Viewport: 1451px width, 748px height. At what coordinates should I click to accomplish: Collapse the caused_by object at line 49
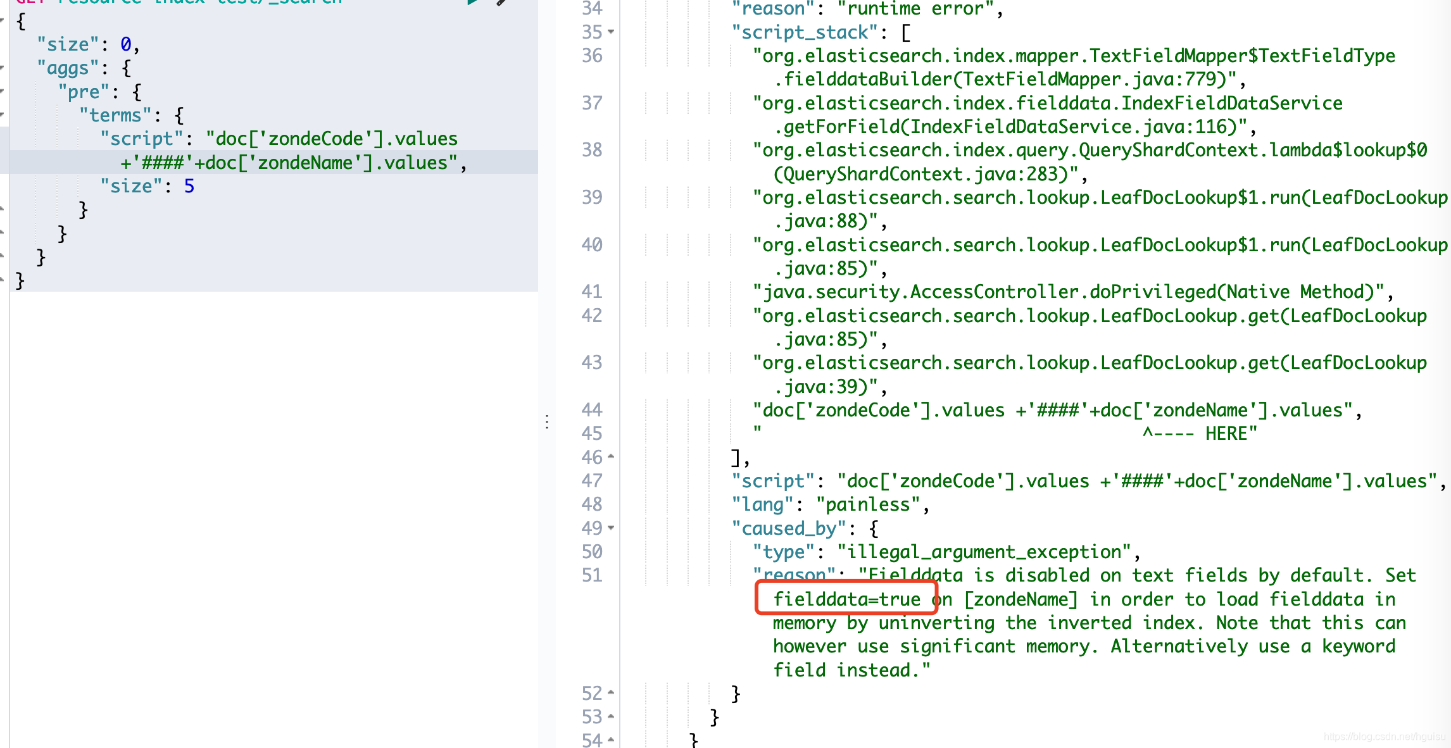point(612,528)
